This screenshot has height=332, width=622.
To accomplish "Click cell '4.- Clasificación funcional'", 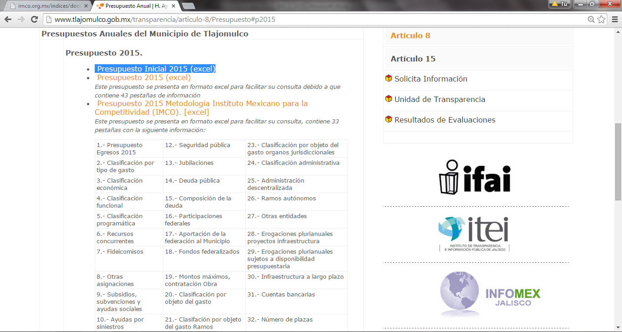I will click(x=129, y=202).
